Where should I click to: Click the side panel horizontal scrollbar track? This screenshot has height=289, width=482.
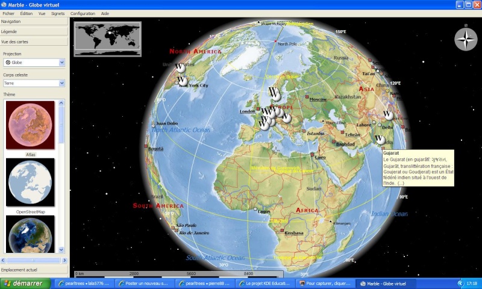pyautogui.click(x=34, y=261)
